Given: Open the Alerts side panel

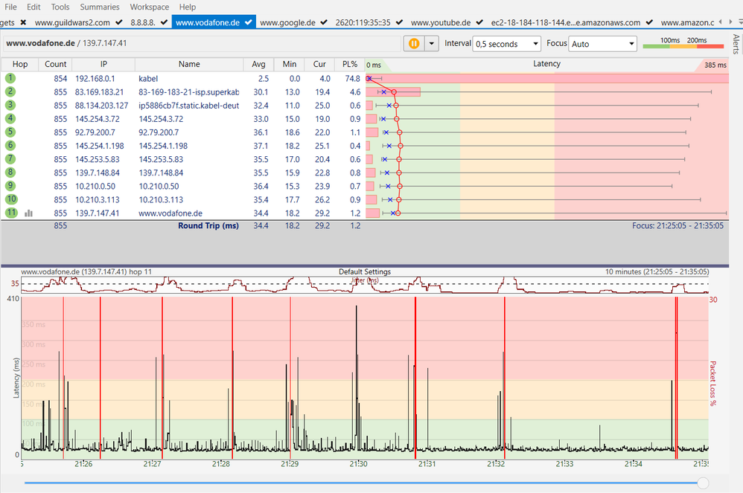Looking at the screenshot, I should coord(736,45).
